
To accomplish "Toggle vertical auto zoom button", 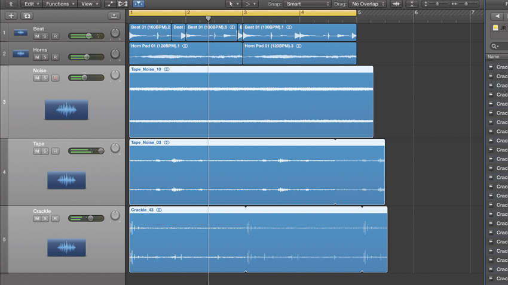I will tap(412, 4).
